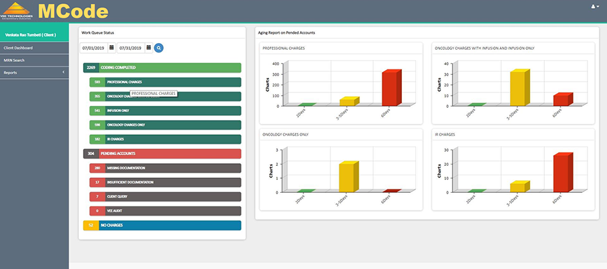
Task: Click the start date field 07/01/2019
Action: click(94, 48)
